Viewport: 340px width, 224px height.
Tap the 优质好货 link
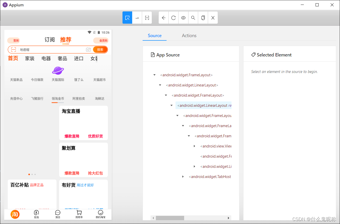[x=96, y=136]
